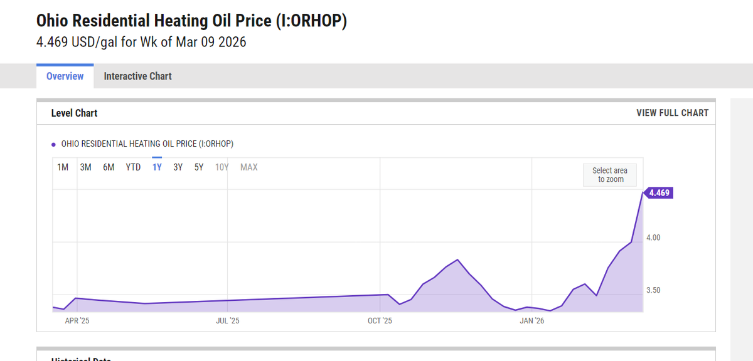The image size is (753, 361).
Task: Click VIEW FULL CHART link
Action: tap(672, 113)
